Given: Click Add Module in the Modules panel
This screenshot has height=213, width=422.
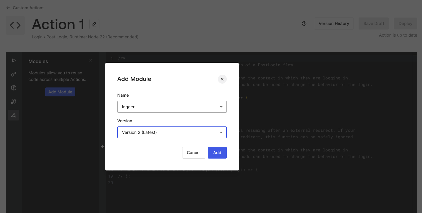Looking at the screenshot, I should 60,92.
